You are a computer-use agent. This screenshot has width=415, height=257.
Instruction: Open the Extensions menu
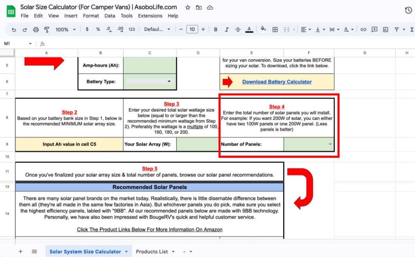pos(150,16)
